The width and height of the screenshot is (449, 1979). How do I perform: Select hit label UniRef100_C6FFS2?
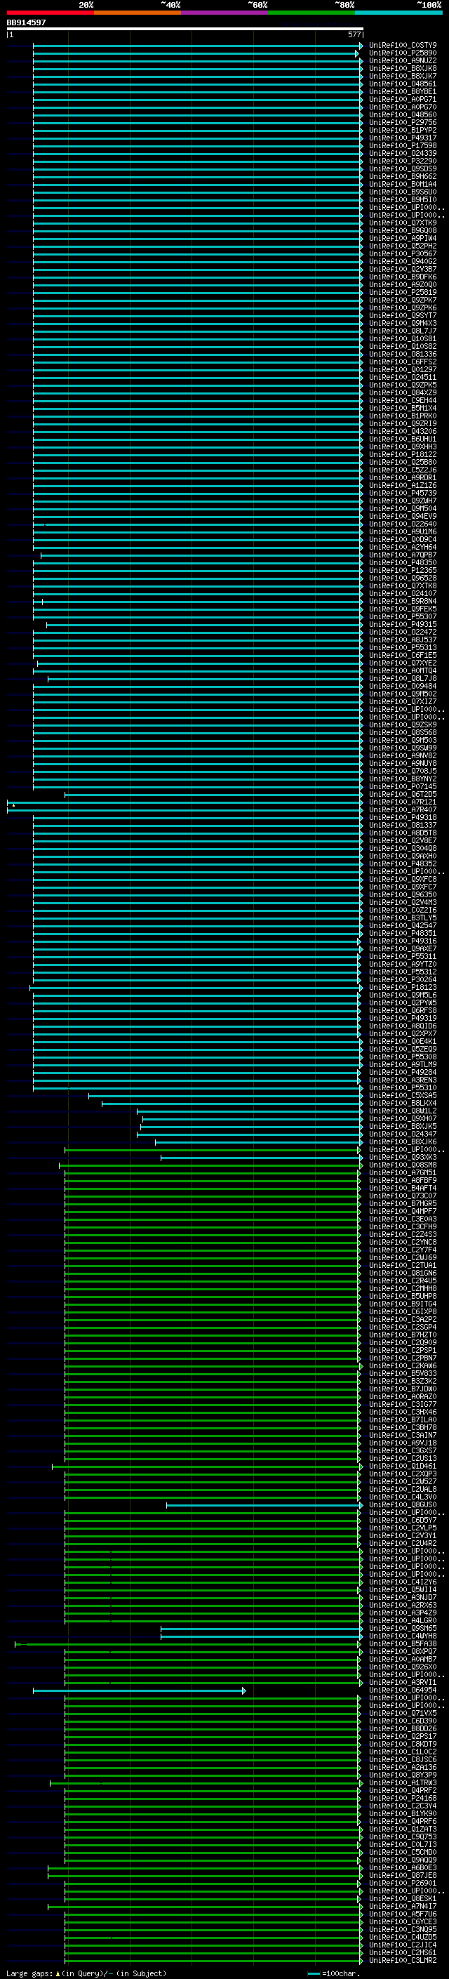click(402, 362)
